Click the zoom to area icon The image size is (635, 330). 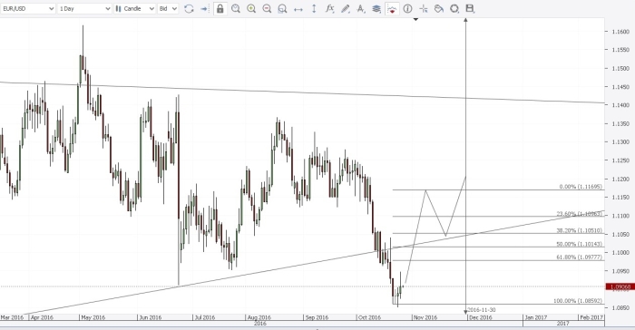point(282,8)
